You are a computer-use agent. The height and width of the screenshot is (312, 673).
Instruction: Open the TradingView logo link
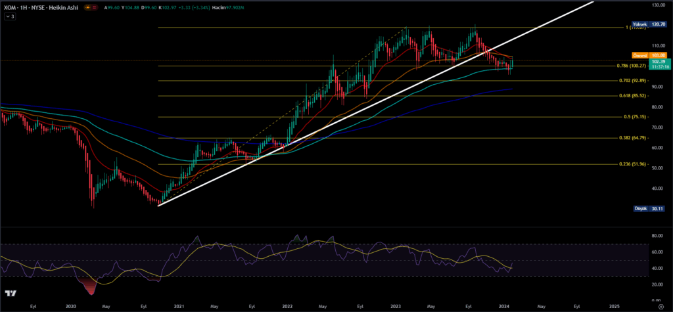[11, 294]
